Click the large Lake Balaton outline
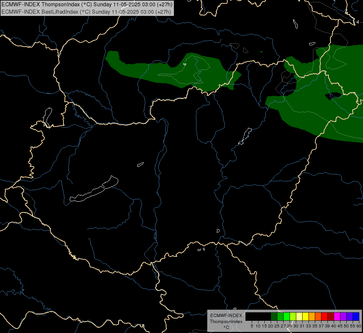Viewport: 363px width, 333px height. [94, 189]
